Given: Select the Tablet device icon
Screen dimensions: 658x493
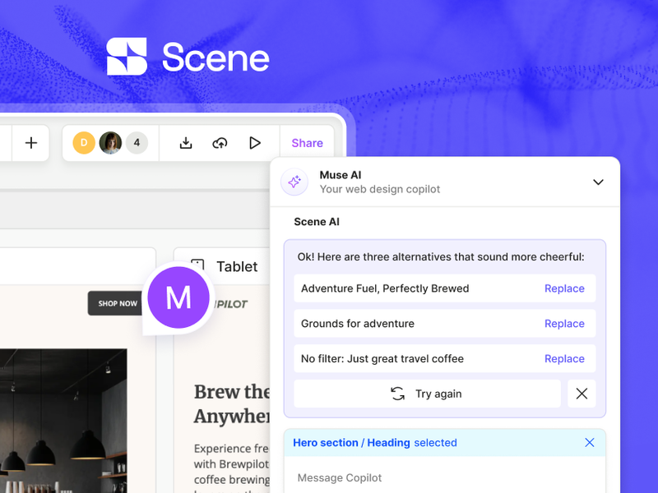Looking at the screenshot, I should (197, 265).
